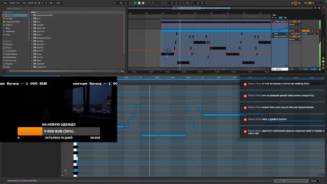Toggle the Key map mode switch
The image size is (327, 184).
pyautogui.click(x=299, y=3)
